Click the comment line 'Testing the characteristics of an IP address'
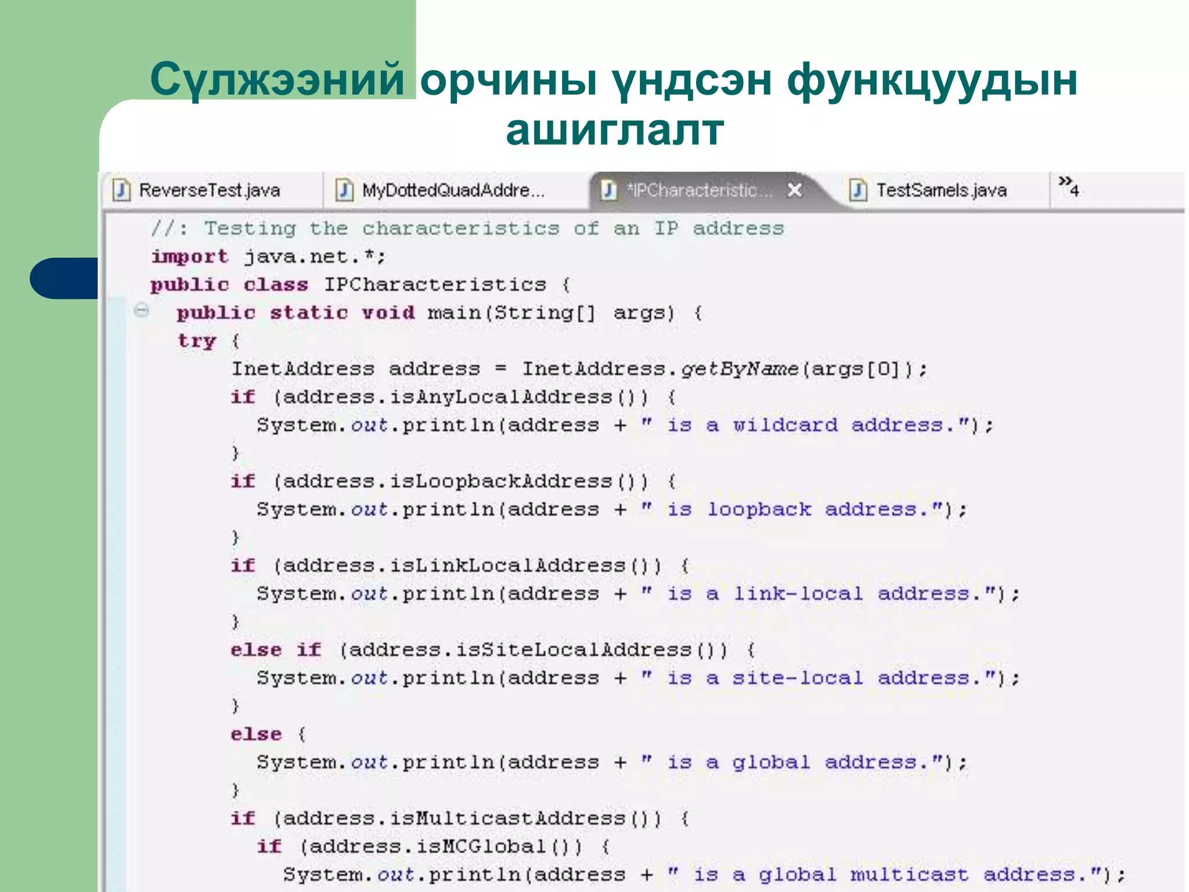Screen dimensions: 1189x892 467,228
